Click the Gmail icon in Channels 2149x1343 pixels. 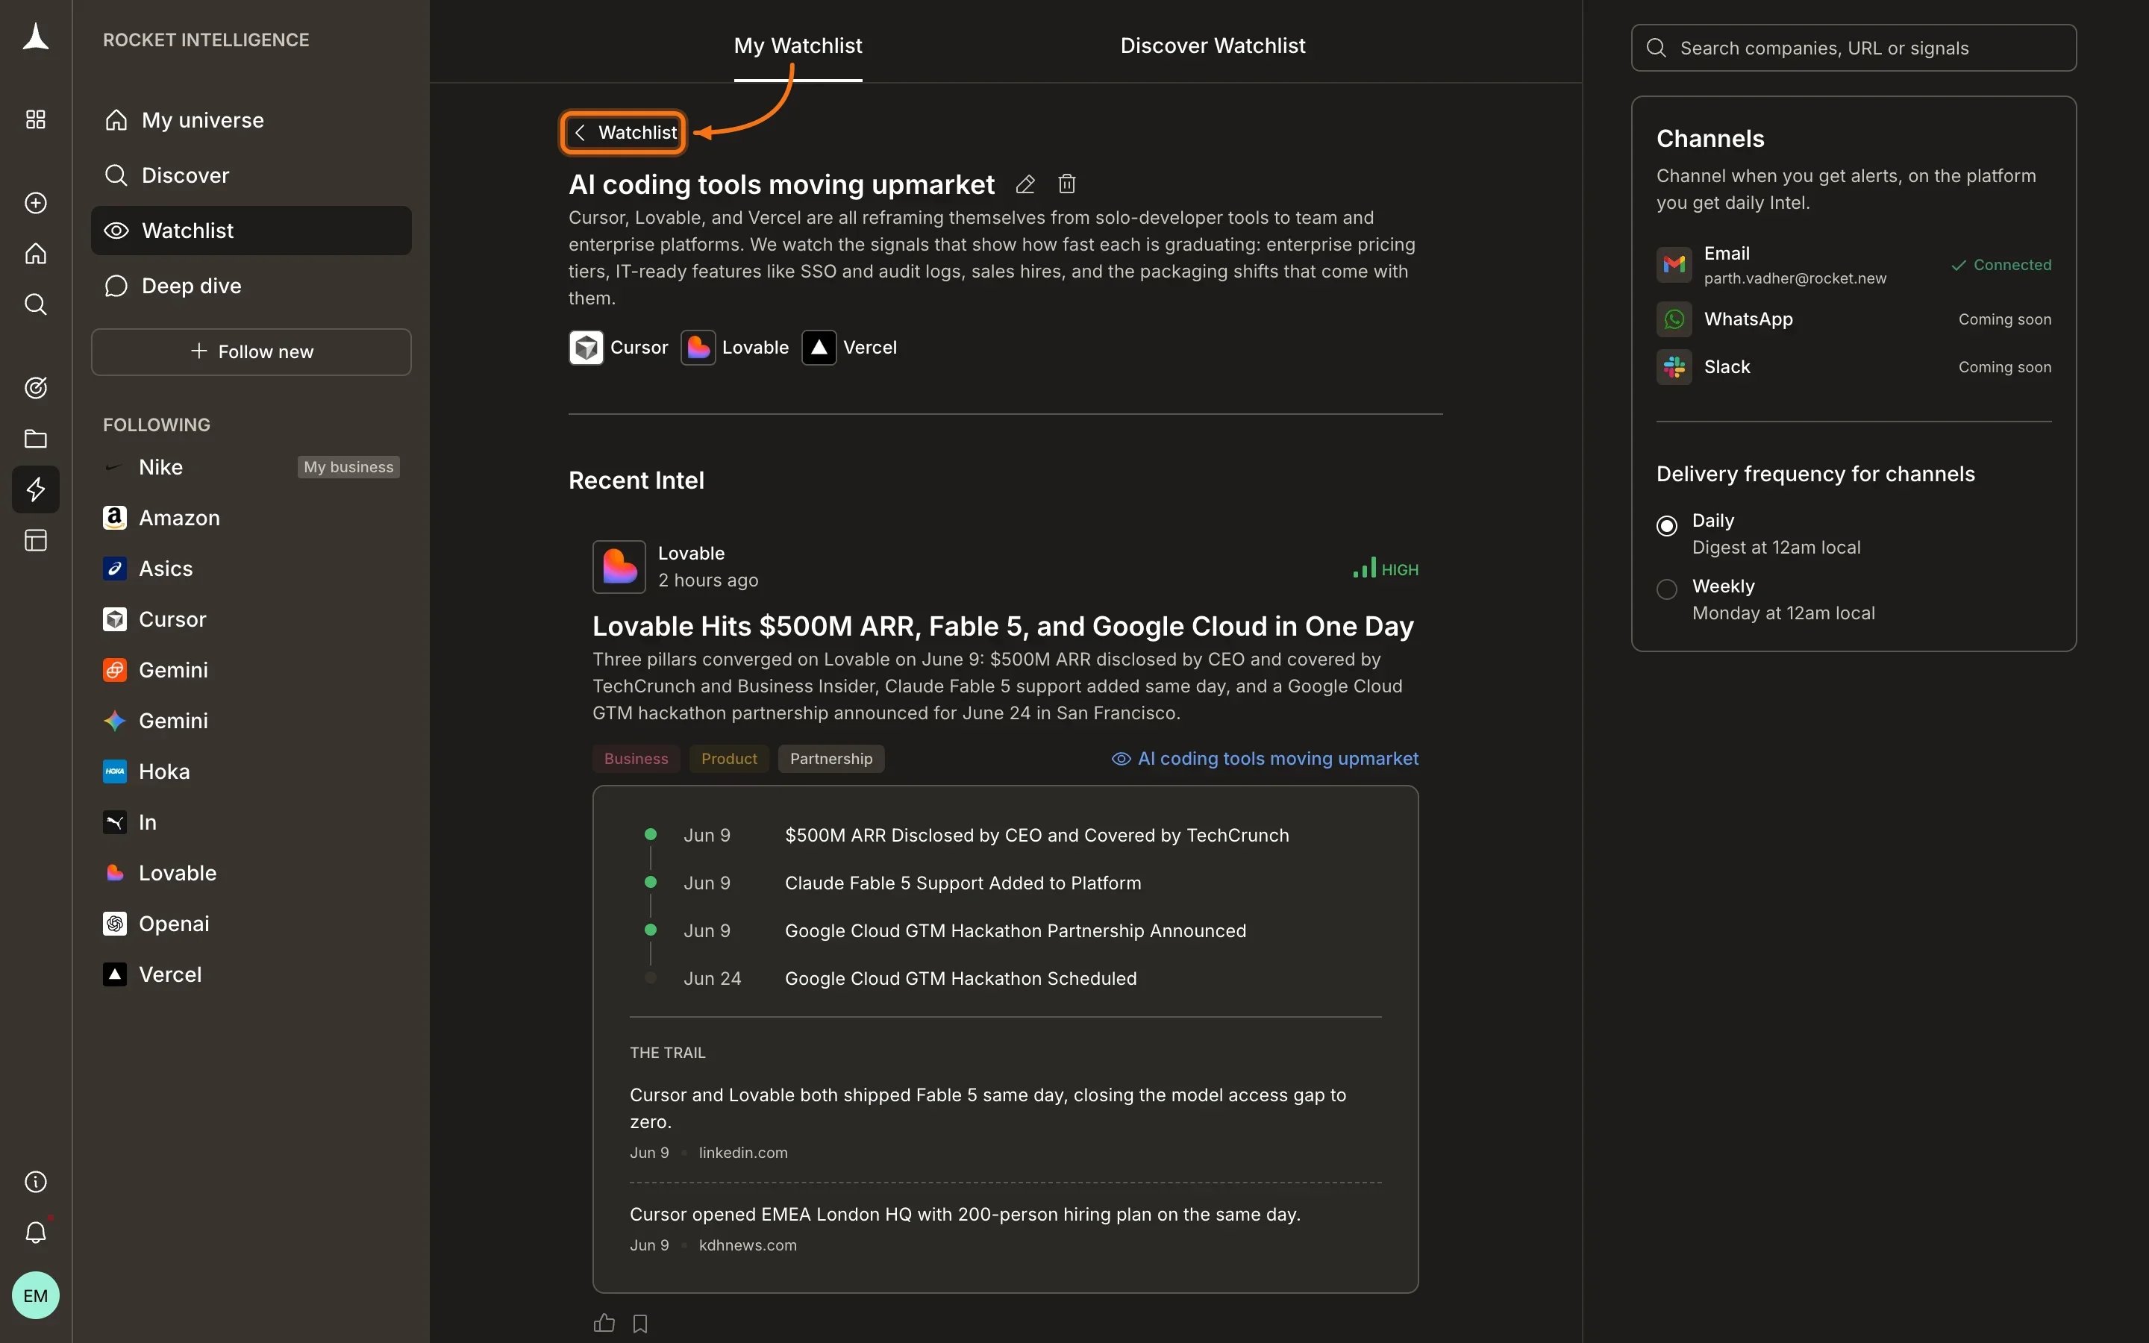[x=1674, y=265]
